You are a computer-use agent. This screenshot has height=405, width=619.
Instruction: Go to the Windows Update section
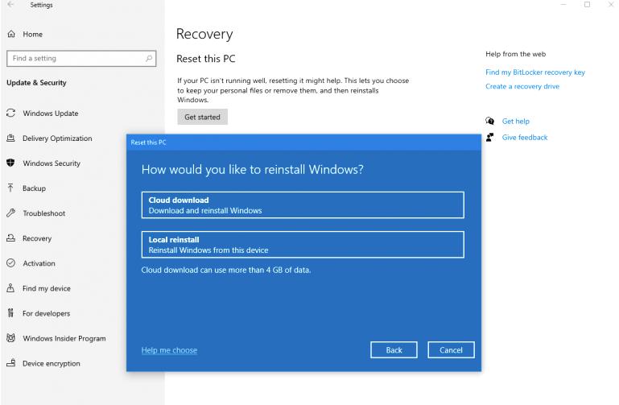51,114
